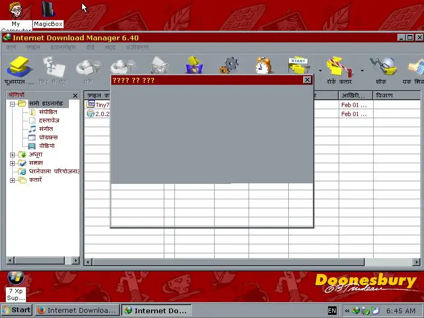This screenshot has height=318, width=424.
Task: Select the दस्तावेज category
Action: [x=49, y=121]
